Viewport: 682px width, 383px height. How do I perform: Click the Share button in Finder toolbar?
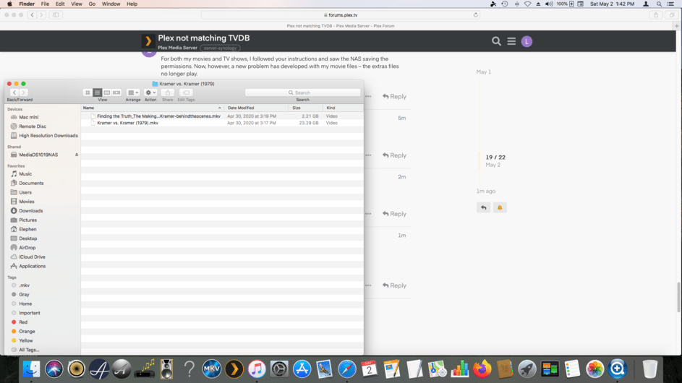(168, 92)
